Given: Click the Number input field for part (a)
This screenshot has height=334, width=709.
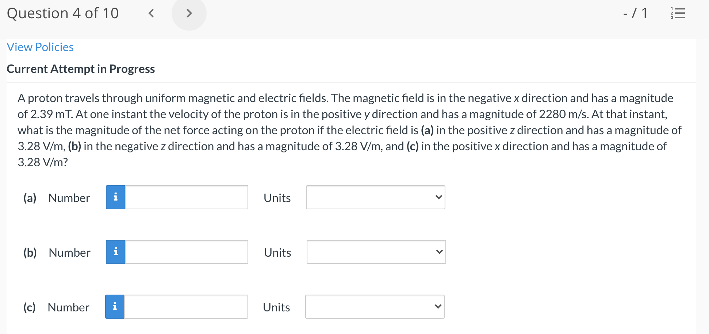Looking at the screenshot, I should pyautogui.click(x=186, y=197).
